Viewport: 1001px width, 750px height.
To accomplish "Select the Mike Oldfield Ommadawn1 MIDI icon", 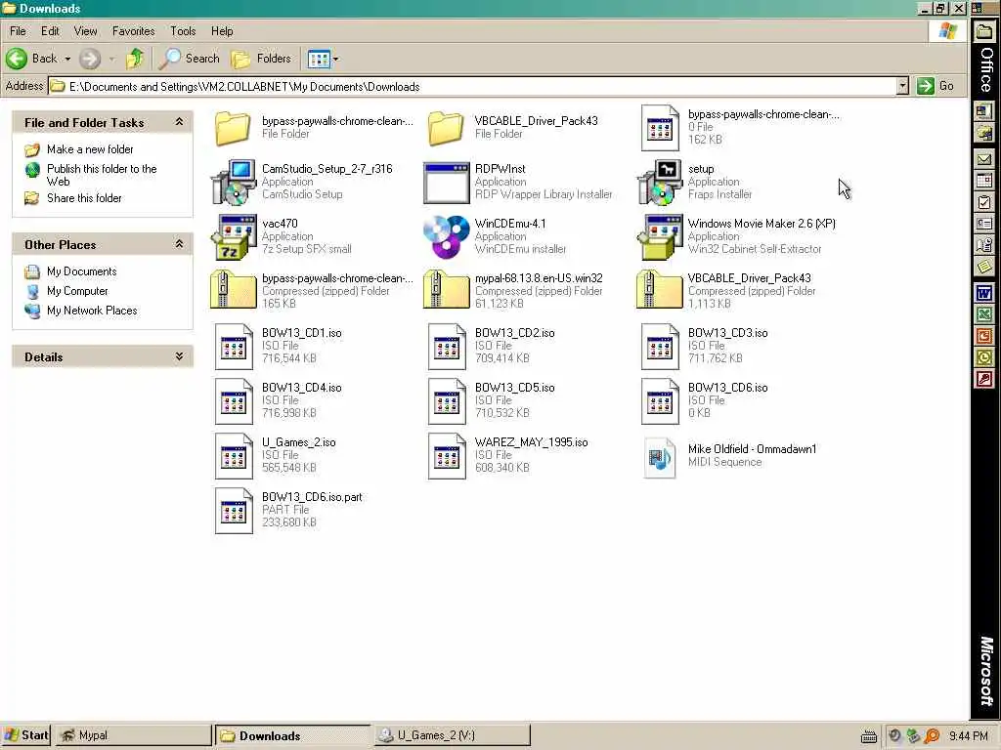I will [x=660, y=457].
